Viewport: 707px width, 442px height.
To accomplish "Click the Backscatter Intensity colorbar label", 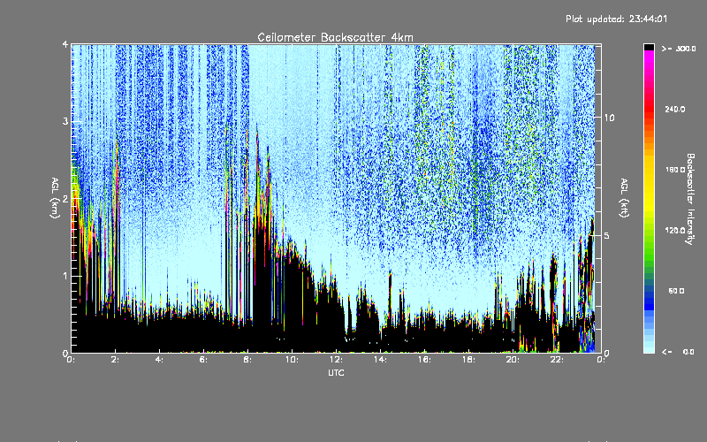I will tap(690, 199).
